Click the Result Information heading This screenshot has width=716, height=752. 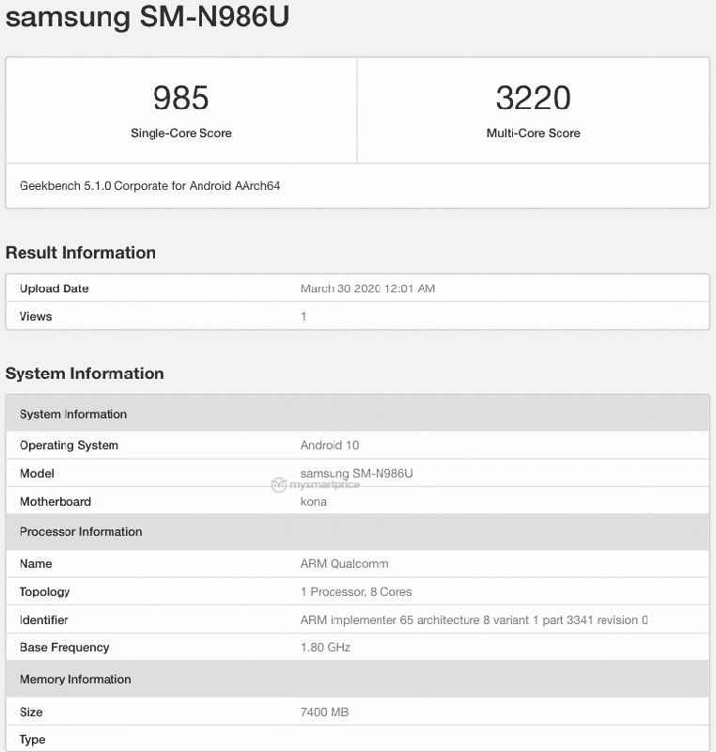(x=81, y=253)
